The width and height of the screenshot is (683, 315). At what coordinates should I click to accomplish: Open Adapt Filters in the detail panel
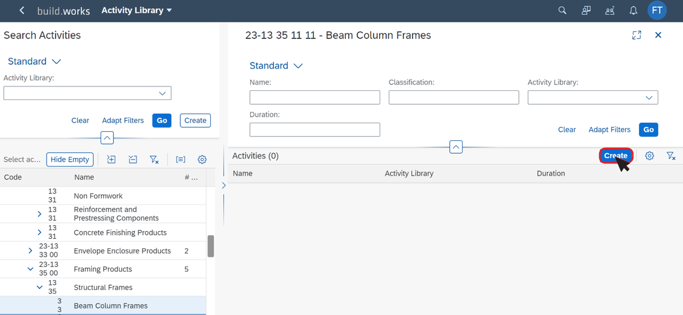coord(610,130)
